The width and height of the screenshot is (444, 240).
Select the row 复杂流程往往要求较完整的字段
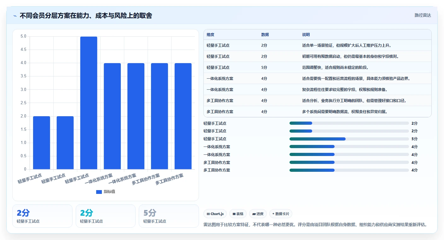pyautogui.click(x=318, y=90)
